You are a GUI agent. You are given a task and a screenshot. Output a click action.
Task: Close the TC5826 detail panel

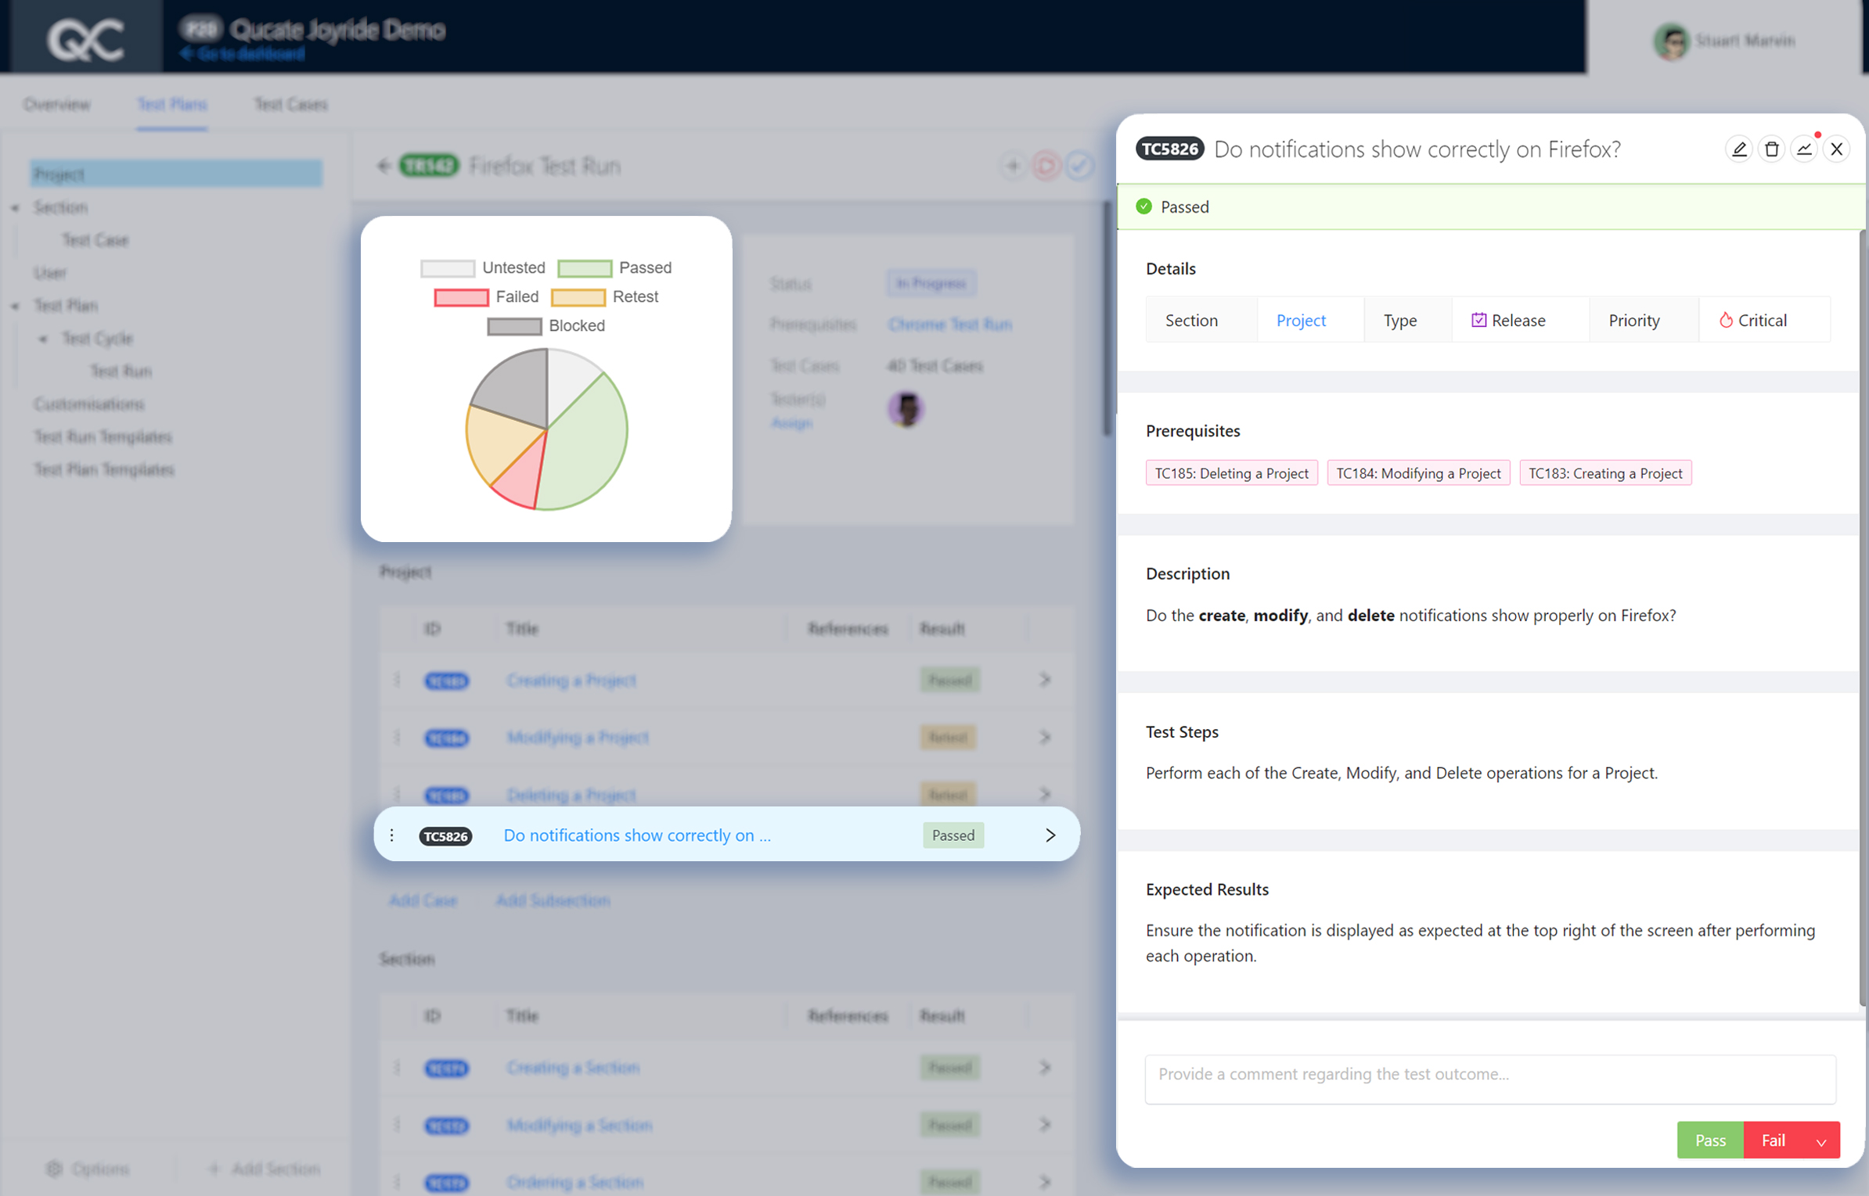tap(1837, 149)
